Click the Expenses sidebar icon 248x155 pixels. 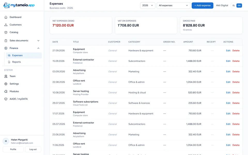click(9, 55)
